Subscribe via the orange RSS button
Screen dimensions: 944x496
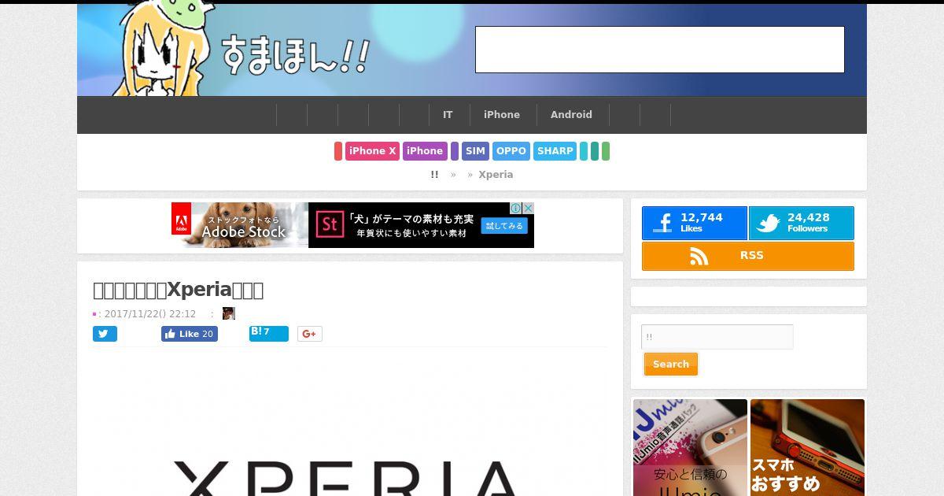748,256
